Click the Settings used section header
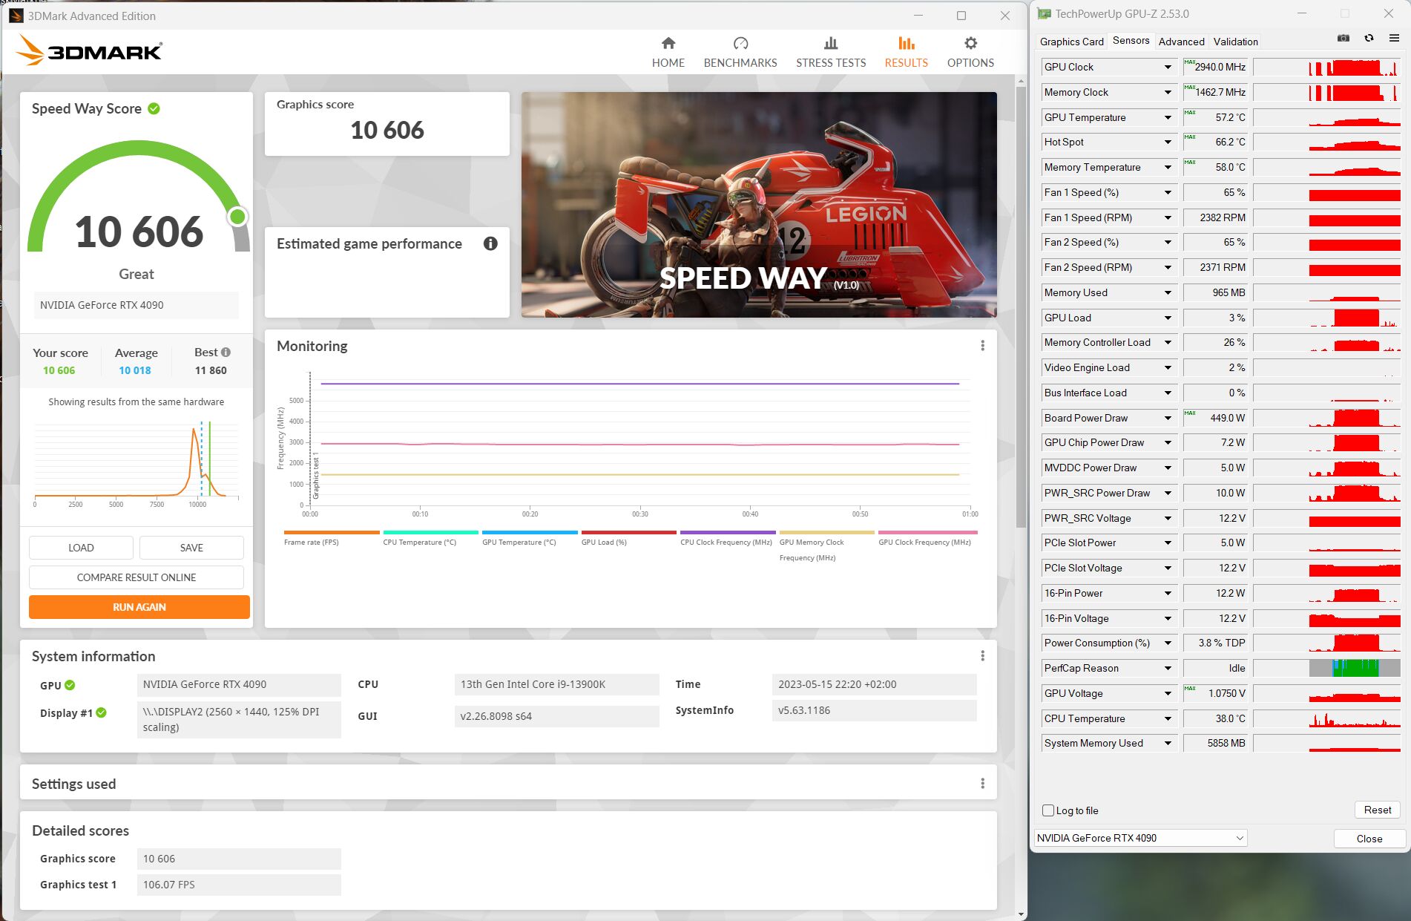 click(73, 784)
